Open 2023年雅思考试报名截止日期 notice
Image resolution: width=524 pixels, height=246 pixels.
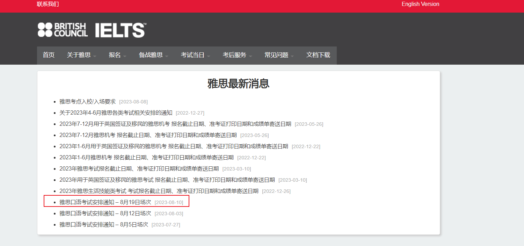coord(139,169)
